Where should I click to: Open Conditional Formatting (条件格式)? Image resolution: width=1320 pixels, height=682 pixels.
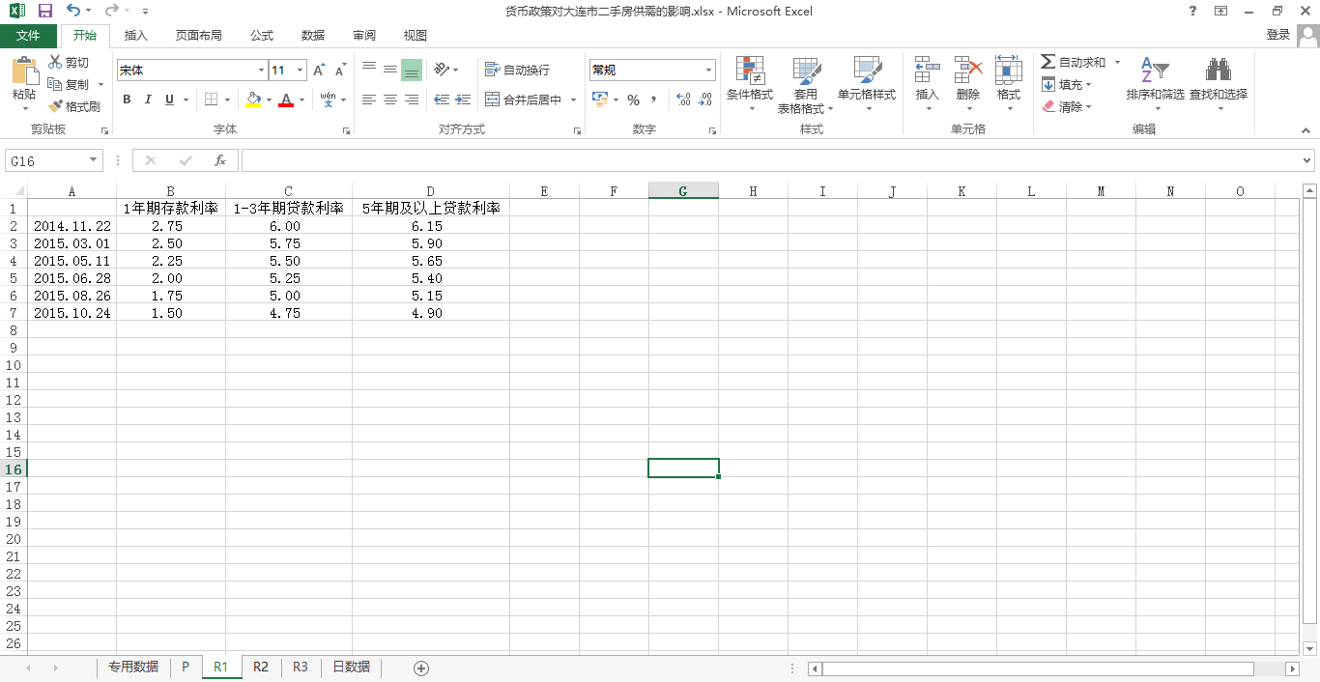pyautogui.click(x=750, y=83)
